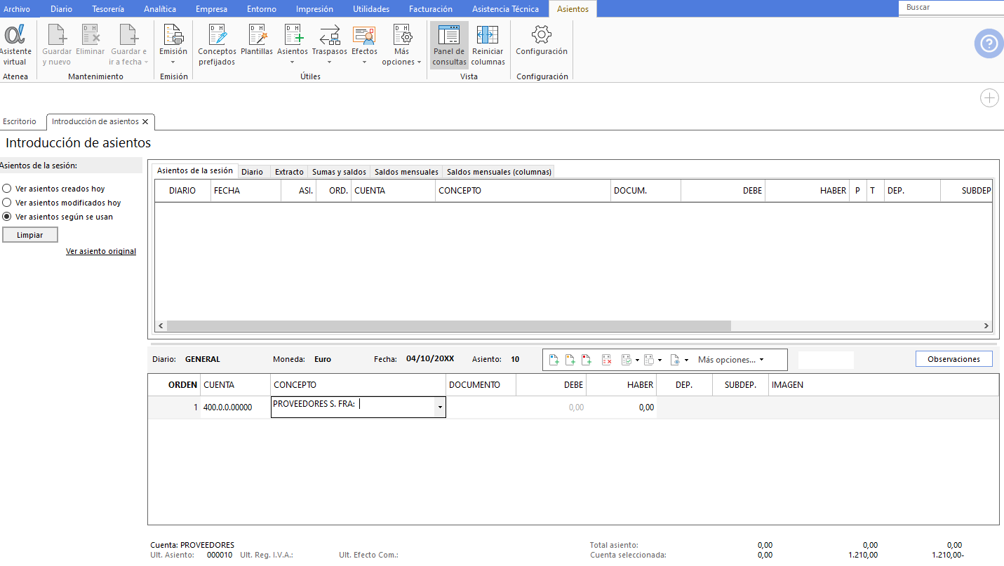1004x566 pixels.
Task: Click the Guardar y nuevo icon
Action: [56, 45]
